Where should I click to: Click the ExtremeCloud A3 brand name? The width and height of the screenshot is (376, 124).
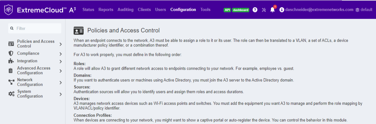pos(46,10)
